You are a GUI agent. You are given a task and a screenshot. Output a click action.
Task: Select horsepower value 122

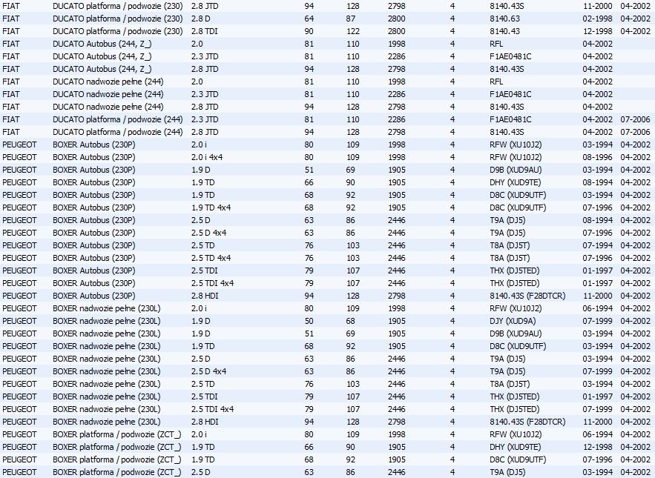tap(353, 31)
